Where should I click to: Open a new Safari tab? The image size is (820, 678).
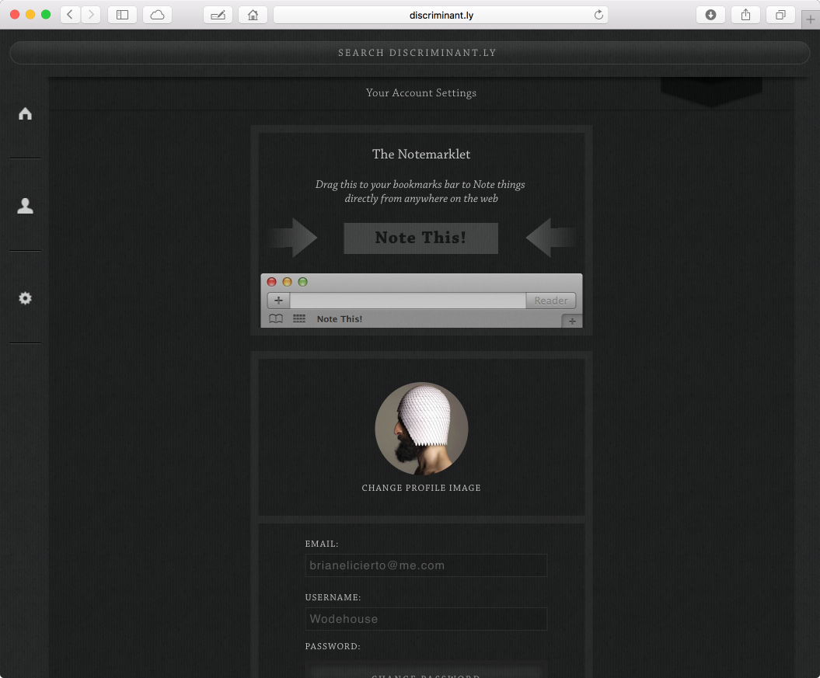tap(811, 19)
